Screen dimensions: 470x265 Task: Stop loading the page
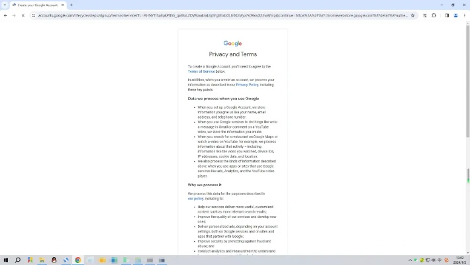tap(23, 15)
